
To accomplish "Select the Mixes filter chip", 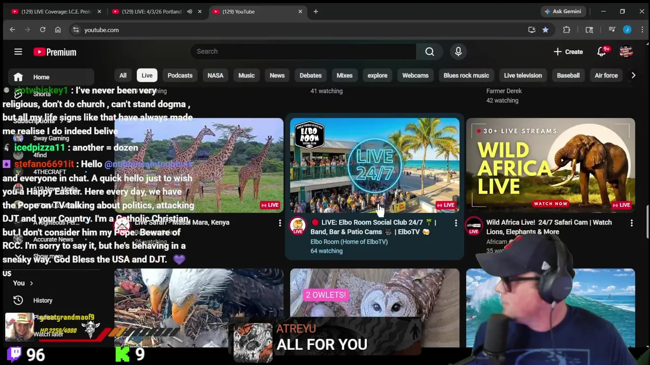I will point(344,76).
